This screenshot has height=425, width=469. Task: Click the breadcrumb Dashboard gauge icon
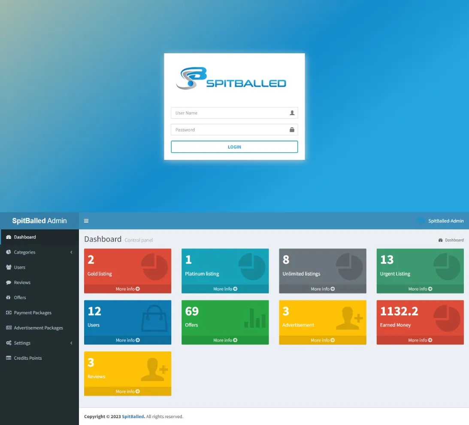click(441, 240)
